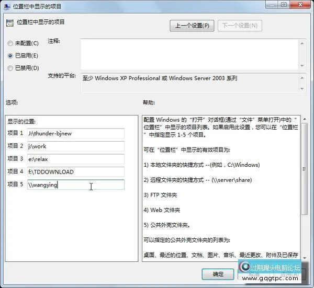Click the 下一个设置(N) button
Screen dimensions: 314x288
(240, 26)
